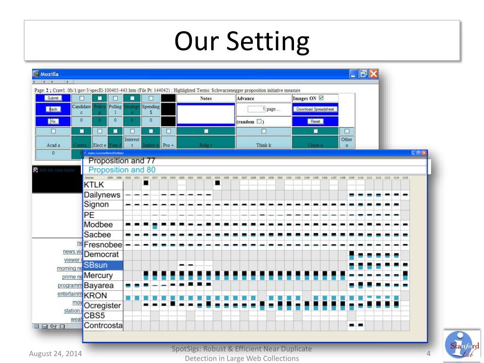Viewport: 484px width, 363px height.
Task: Uncheck the Images ON checkbox
Action: [x=321, y=98]
